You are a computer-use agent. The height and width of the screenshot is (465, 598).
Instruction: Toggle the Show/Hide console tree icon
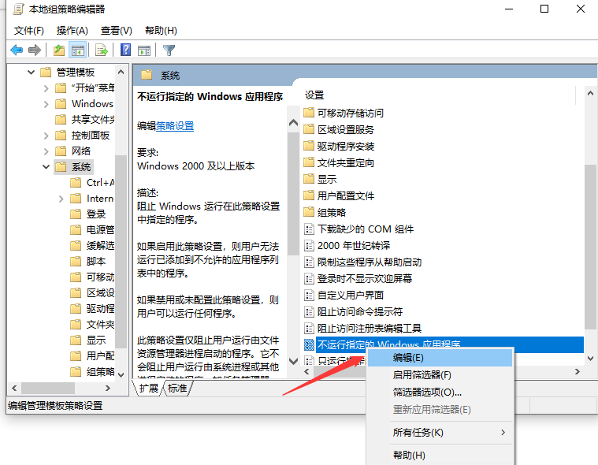[77, 50]
